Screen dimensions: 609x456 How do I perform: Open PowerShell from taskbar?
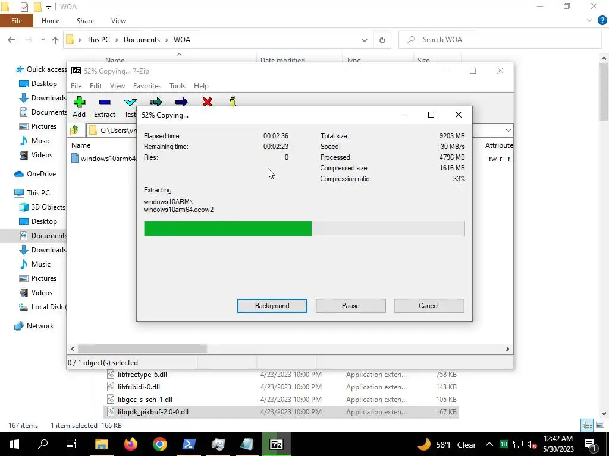click(189, 444)
